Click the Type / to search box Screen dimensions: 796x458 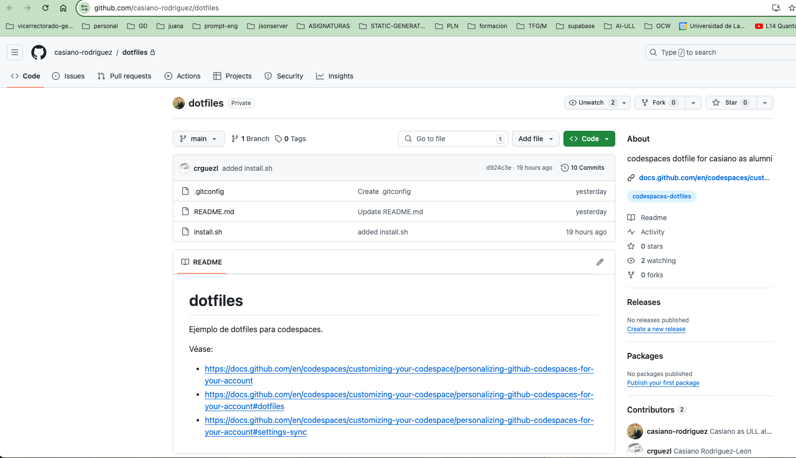721,52
